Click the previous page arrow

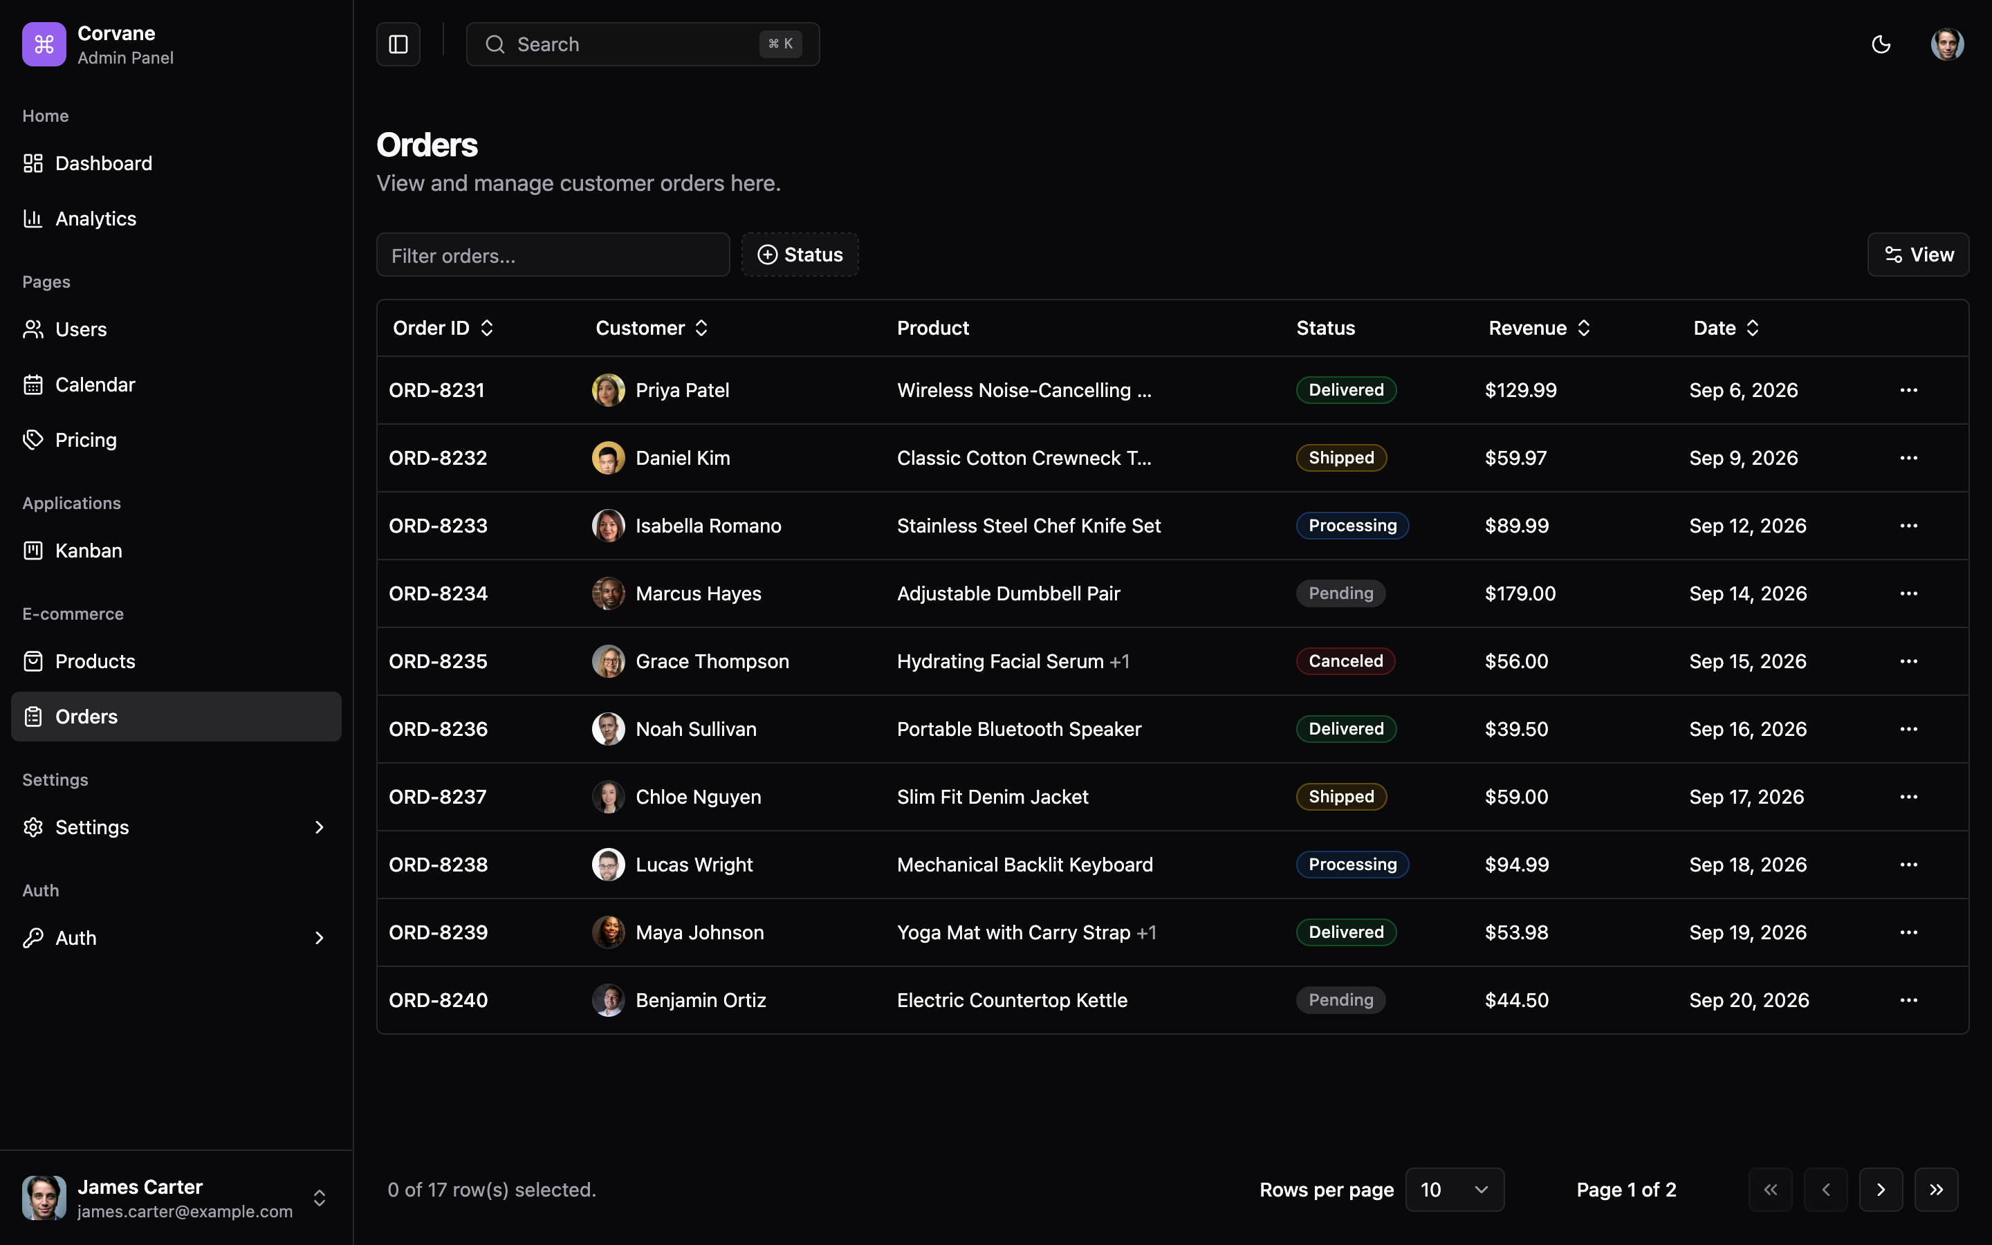tap(1826, 1190)
